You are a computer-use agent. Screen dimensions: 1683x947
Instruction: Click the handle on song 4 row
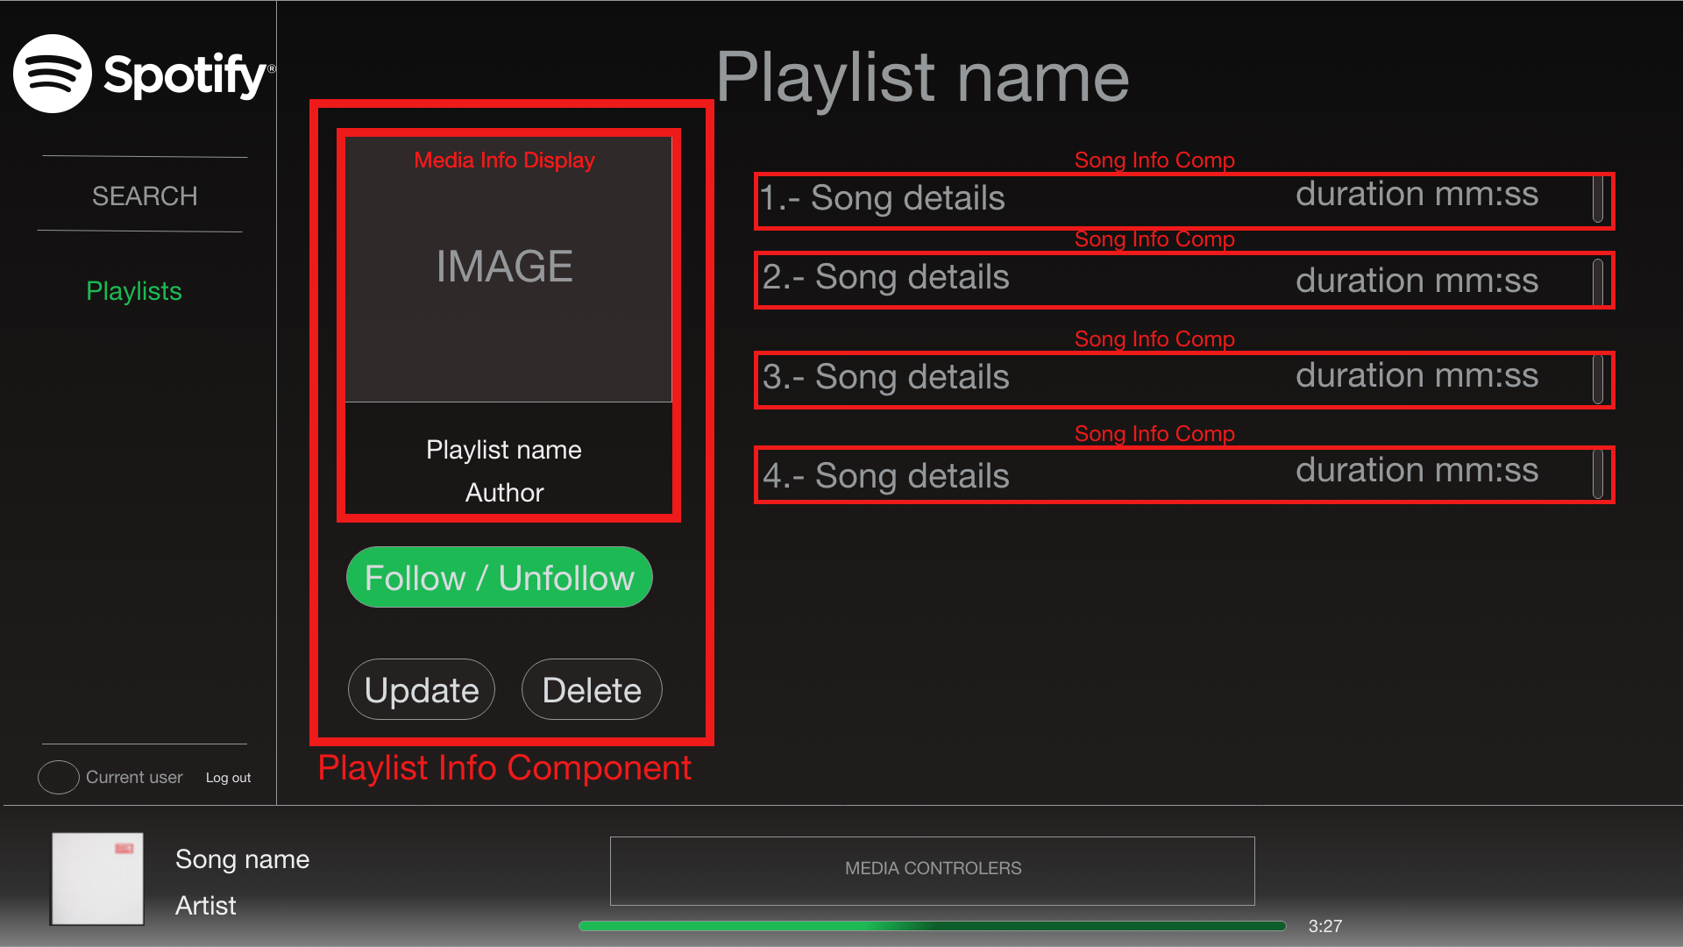pos(1598,474)
